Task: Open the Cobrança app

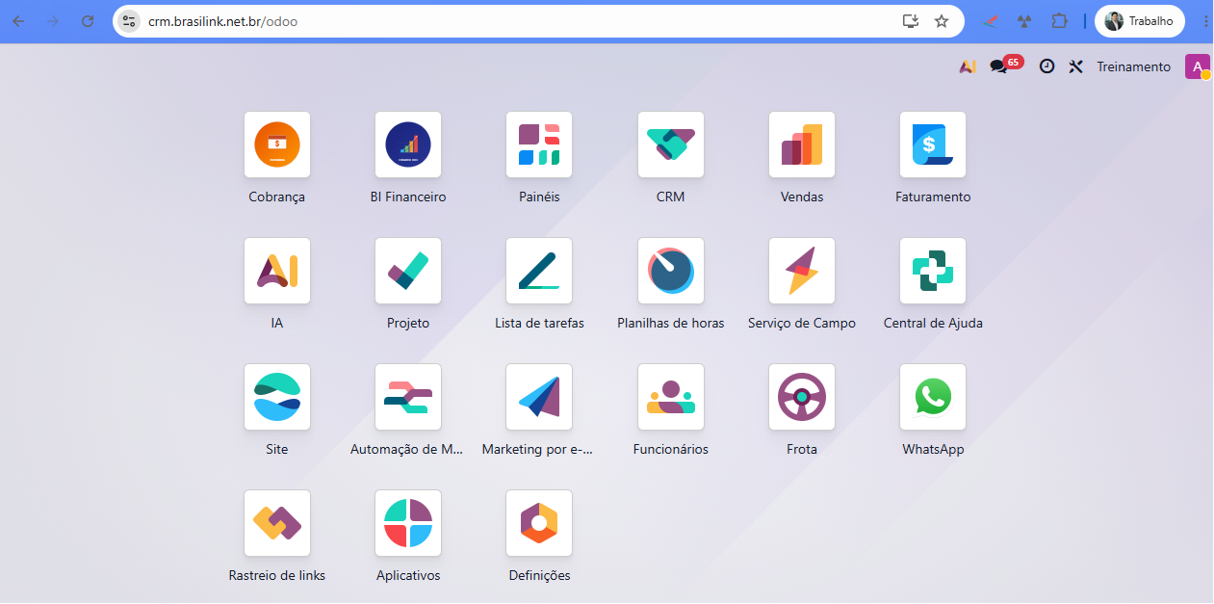Action: click(x=277, y=144)
